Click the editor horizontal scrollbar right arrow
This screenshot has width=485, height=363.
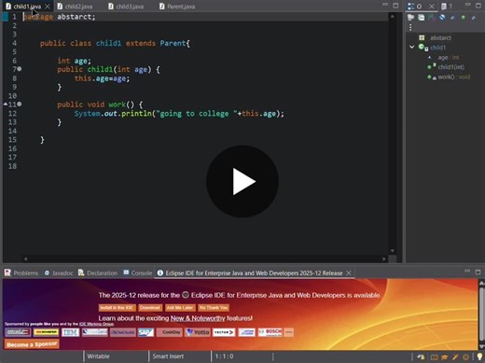tap(384, 258)
